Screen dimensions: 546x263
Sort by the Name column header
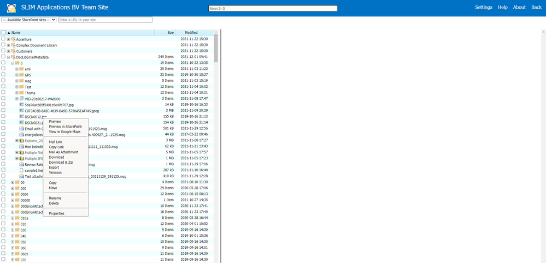coord(80,32)
